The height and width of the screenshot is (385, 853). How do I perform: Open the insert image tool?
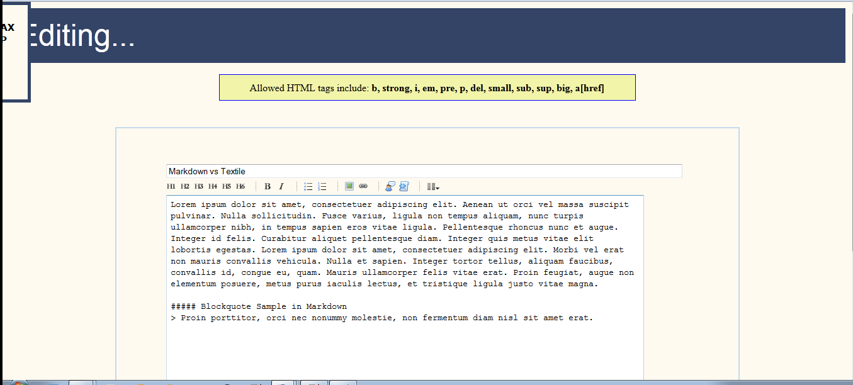pos(349,186)
